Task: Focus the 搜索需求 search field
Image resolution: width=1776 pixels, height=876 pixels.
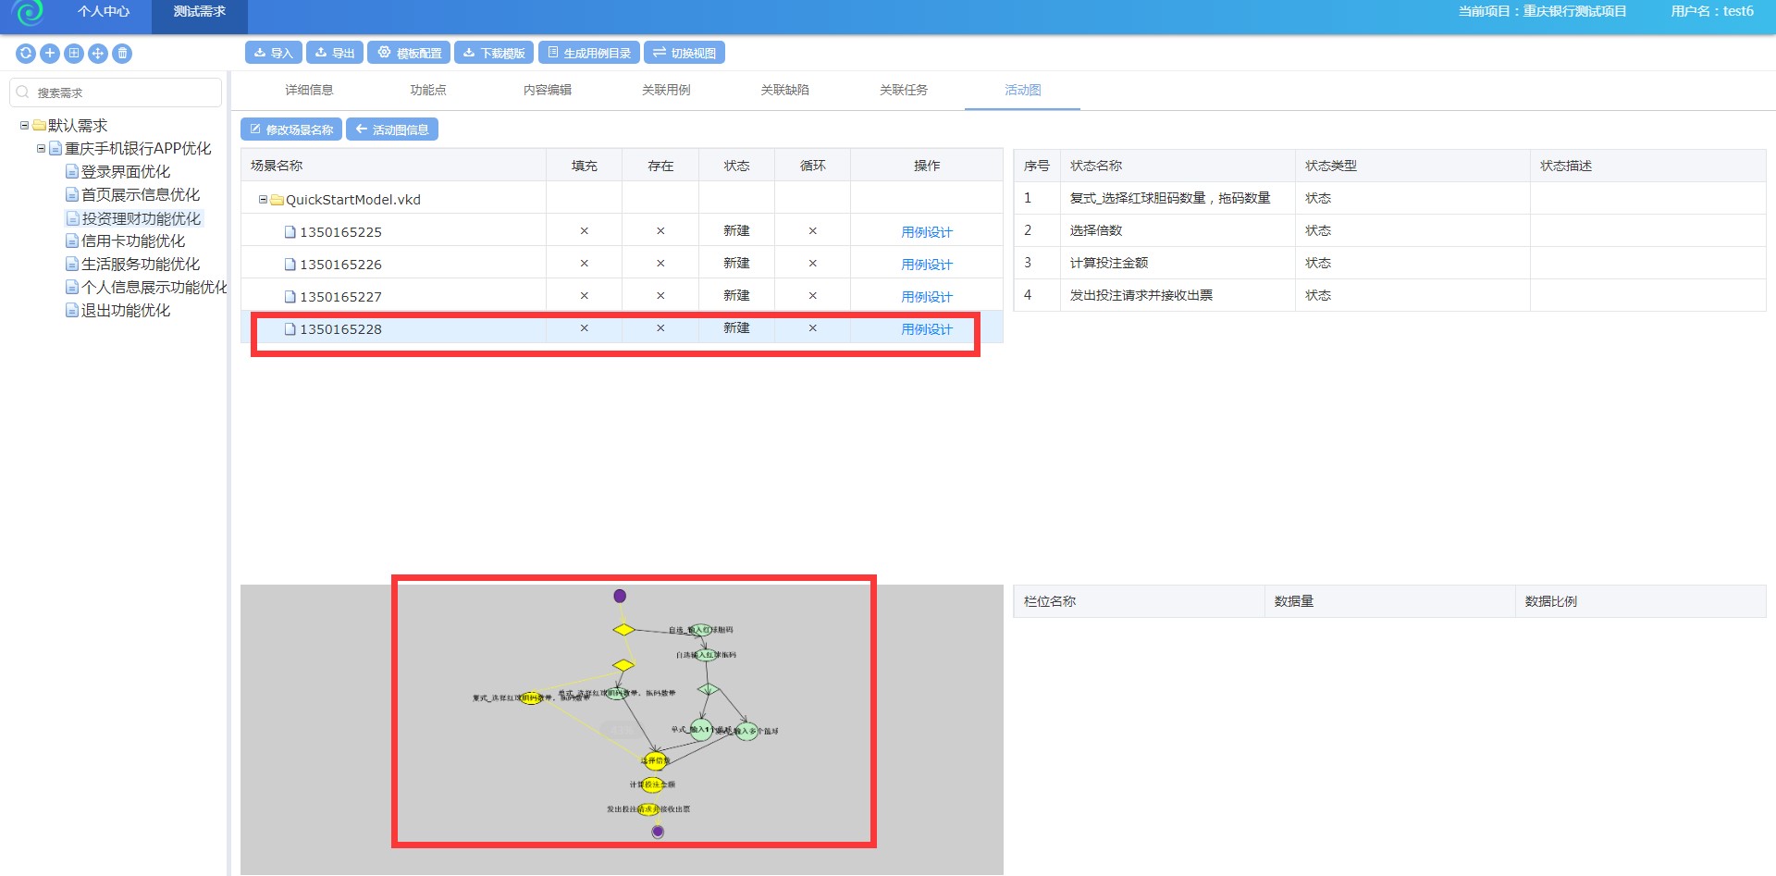Action: pos(116,93)
